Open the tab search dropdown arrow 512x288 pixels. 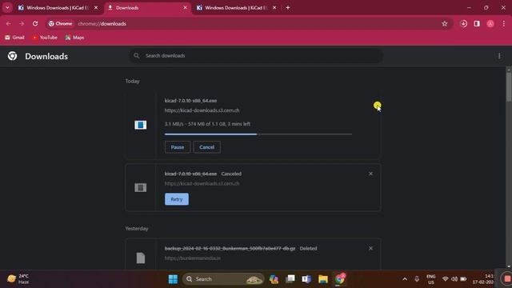(x=7, y=7)
